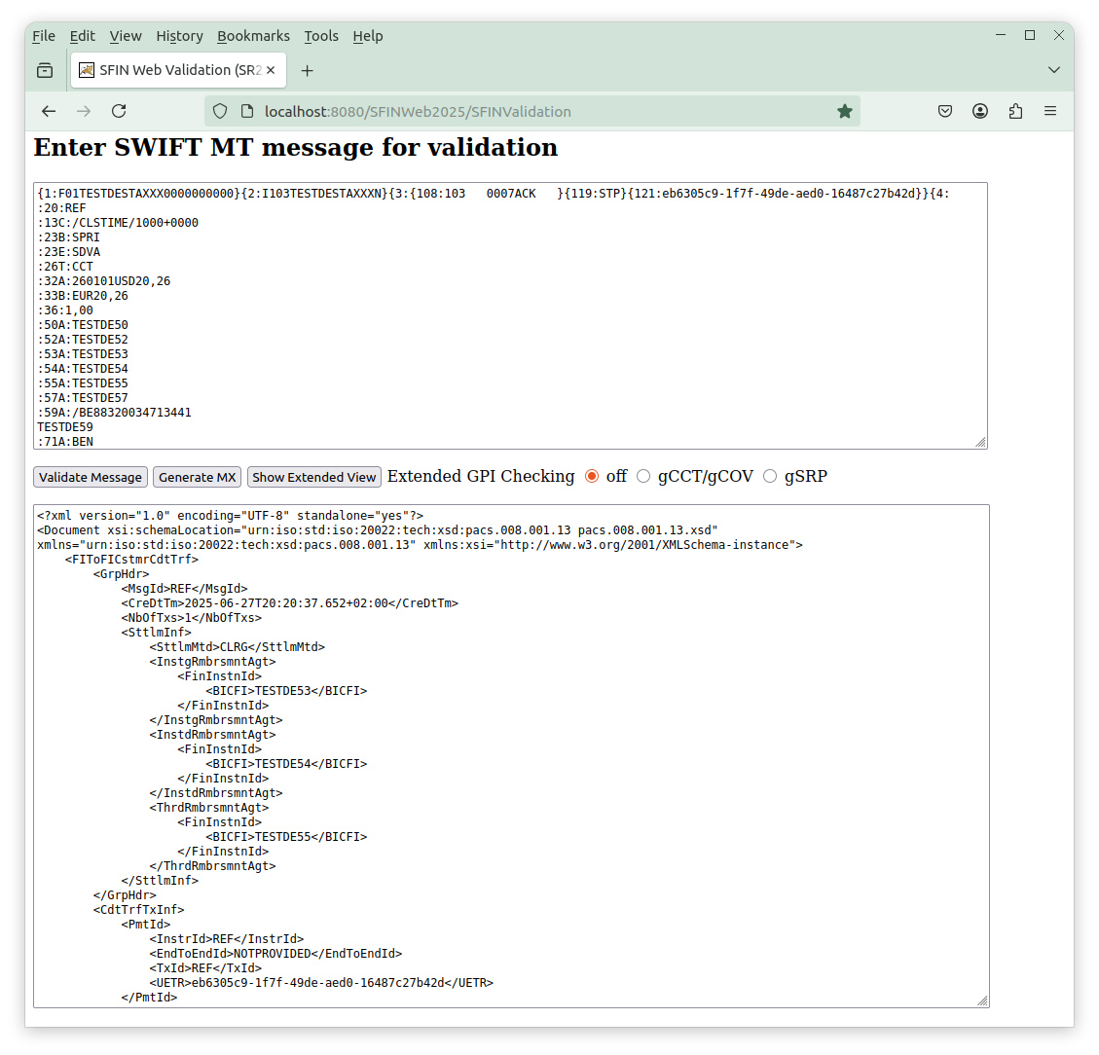
Task: Save page to Pocket
Action: click(944, 111)
